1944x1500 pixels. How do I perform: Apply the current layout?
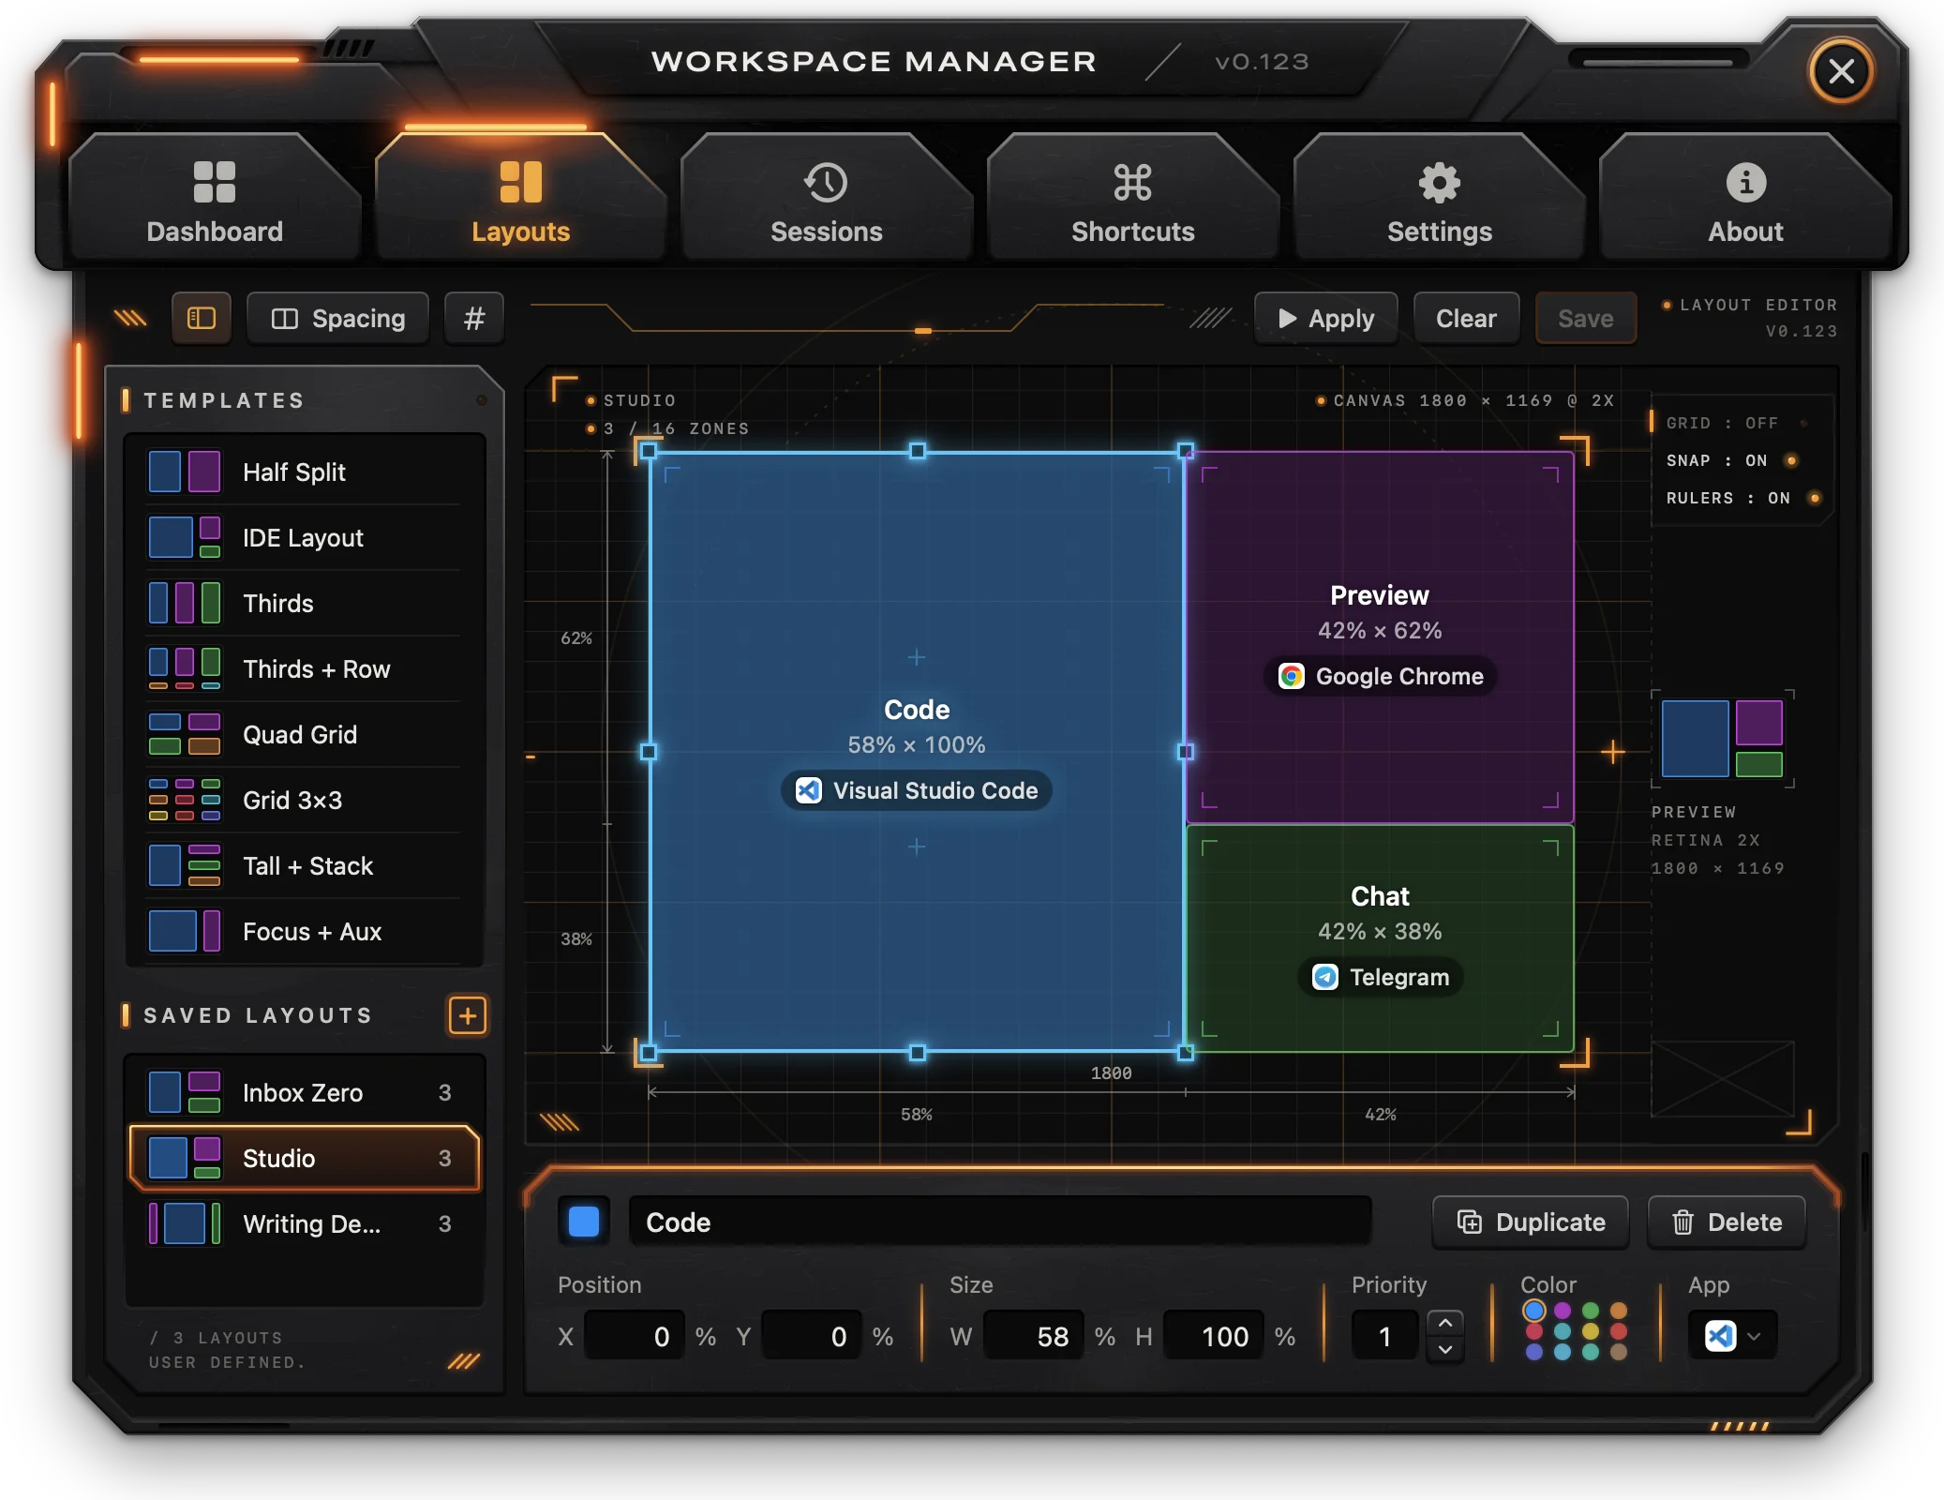[x=1325, y=319]
